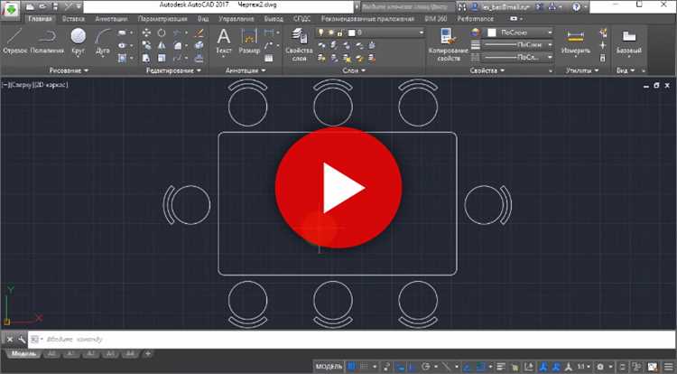Expand the Рисование panel dropdown
Viewport: 677px width, 374px height.
[69, 70]
